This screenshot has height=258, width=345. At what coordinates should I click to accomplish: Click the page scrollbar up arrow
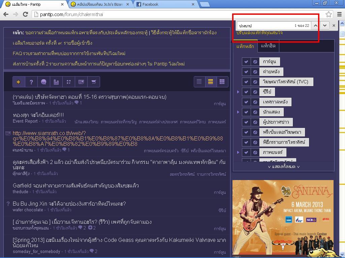point(342,23)
